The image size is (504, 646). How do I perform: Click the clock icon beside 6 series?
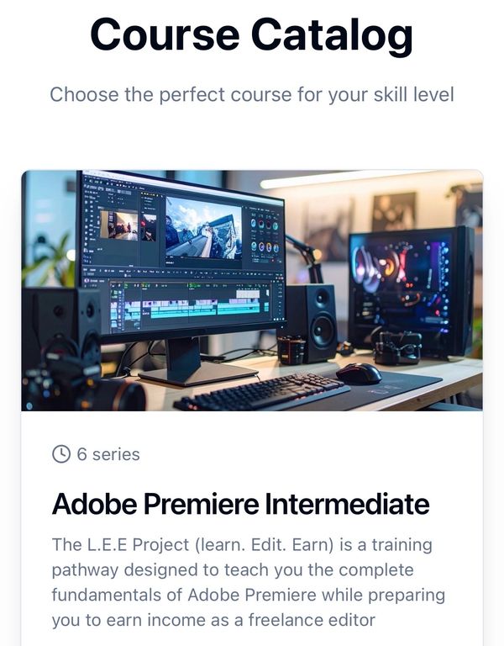[x=61, y=454]
